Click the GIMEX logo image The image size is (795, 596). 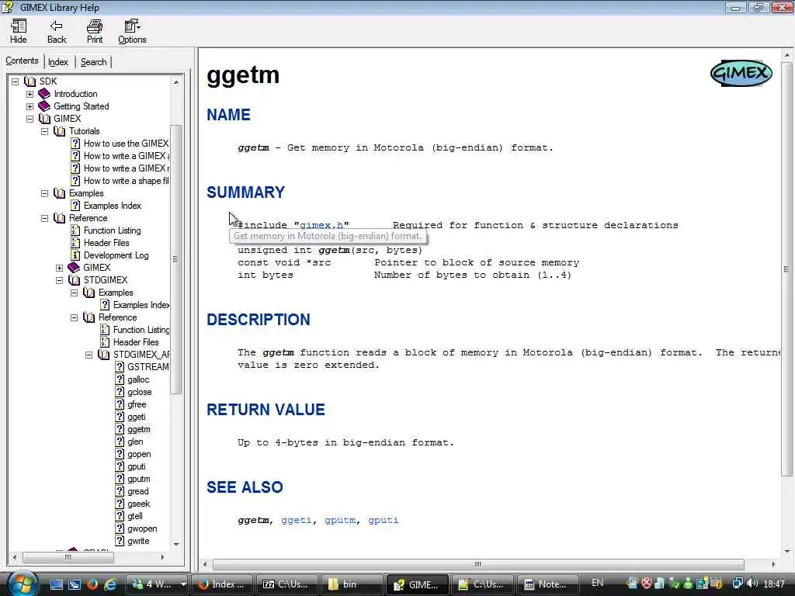tap(741, 74)
